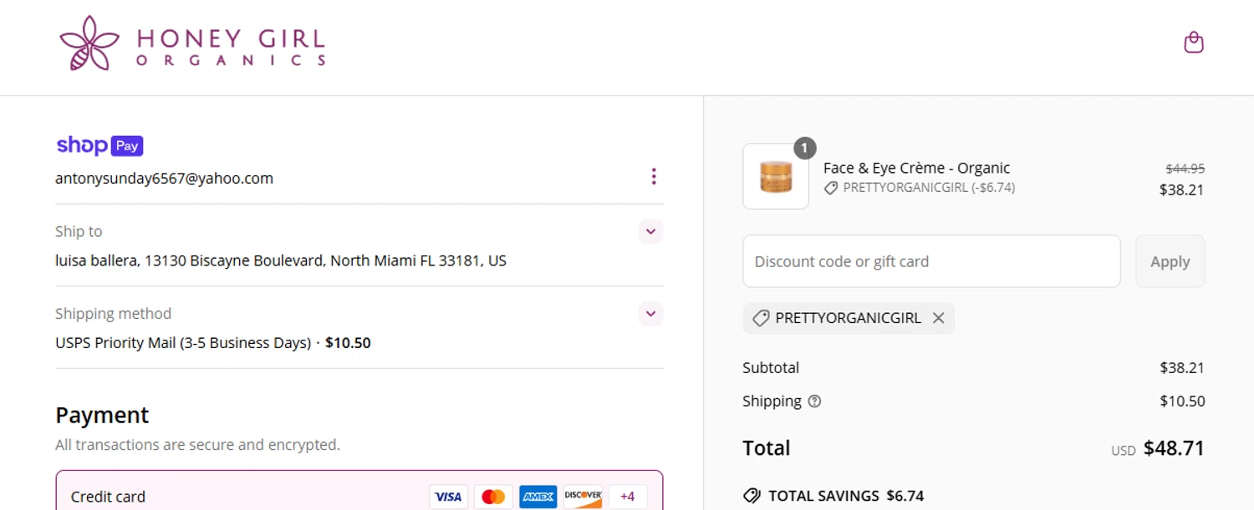Viewport: 1254px width, 510px height.
Task: Click the Shipping method label
Action: click(x=113, y=314)
